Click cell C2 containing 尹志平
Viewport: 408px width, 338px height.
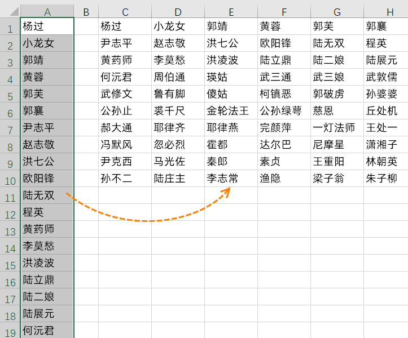point(125,43)
